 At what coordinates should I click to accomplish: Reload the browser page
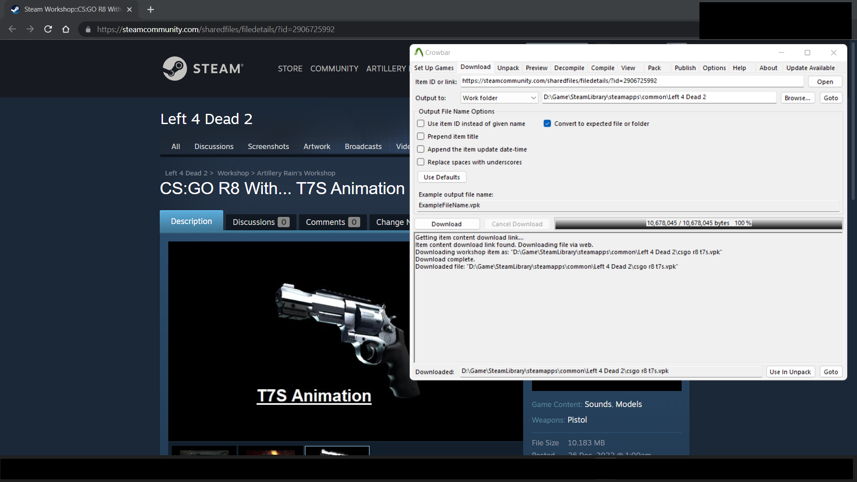tap(48, 29)
